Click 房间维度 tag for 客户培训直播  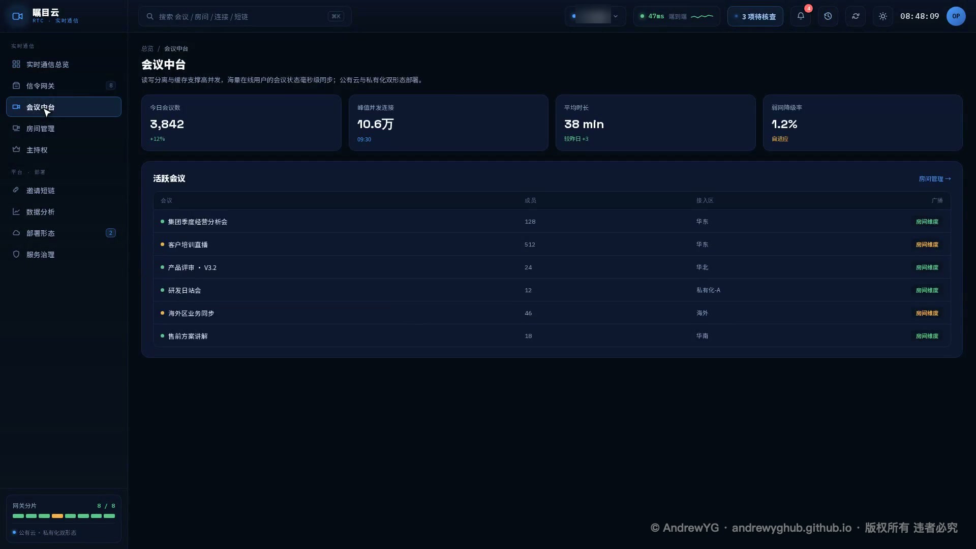point(927,245)
